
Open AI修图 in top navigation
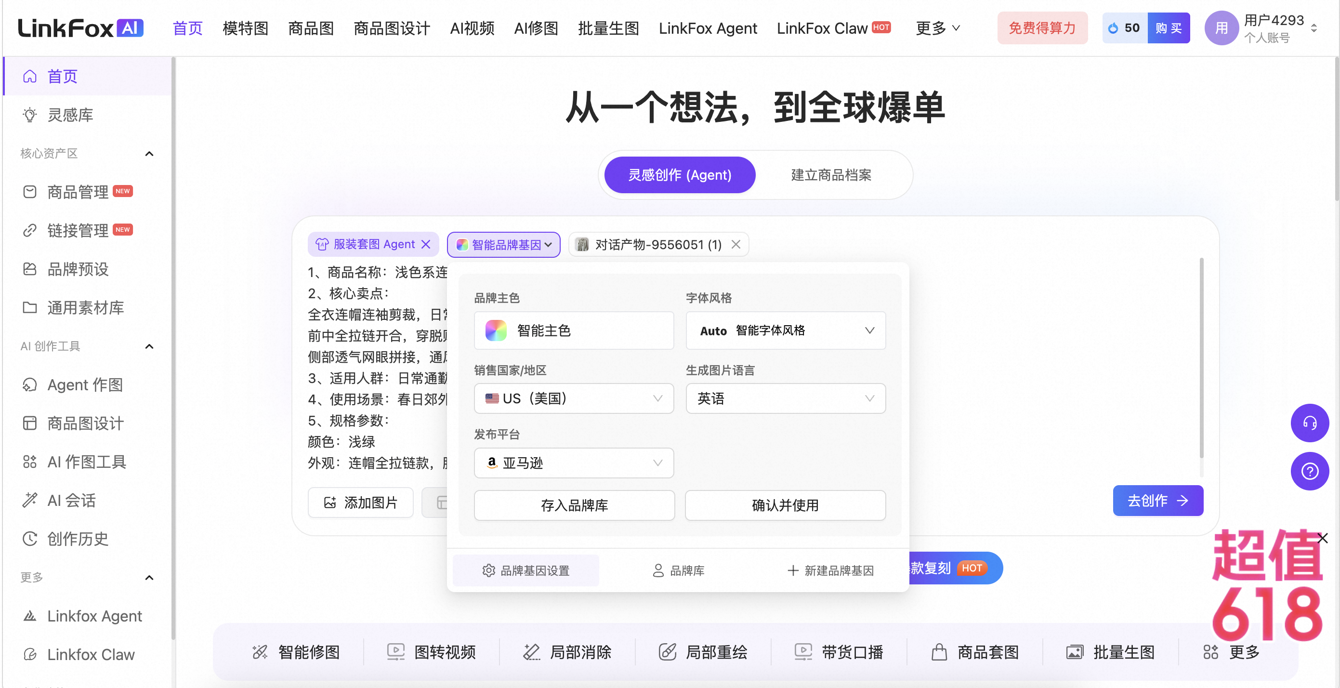(536, 28)
